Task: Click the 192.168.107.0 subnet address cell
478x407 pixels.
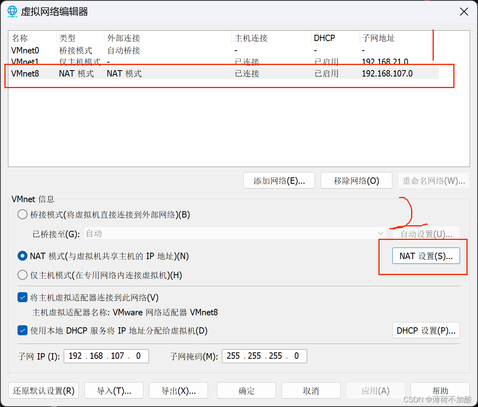Action: (387, 73)
